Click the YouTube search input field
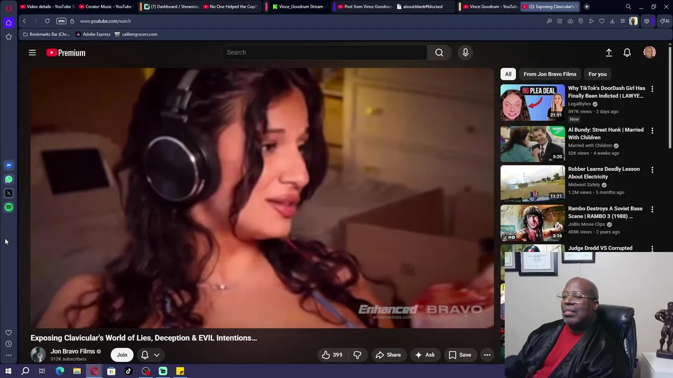673x378 pixels. [324, 52]
